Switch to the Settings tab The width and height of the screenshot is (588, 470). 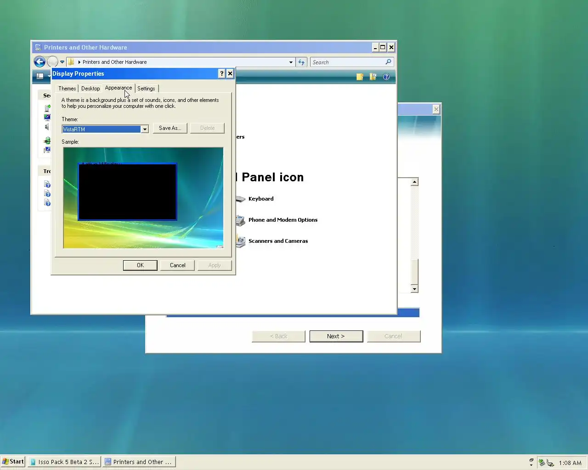click(146, 89)
